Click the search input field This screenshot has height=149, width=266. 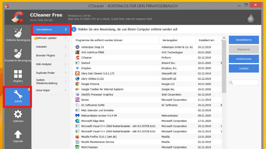coord(245,83)
